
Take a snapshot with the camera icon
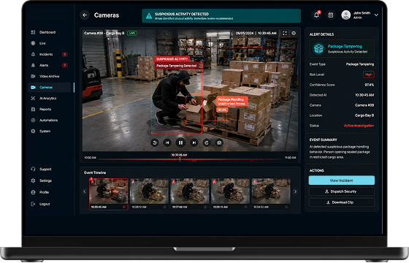(x=219, y=142)
